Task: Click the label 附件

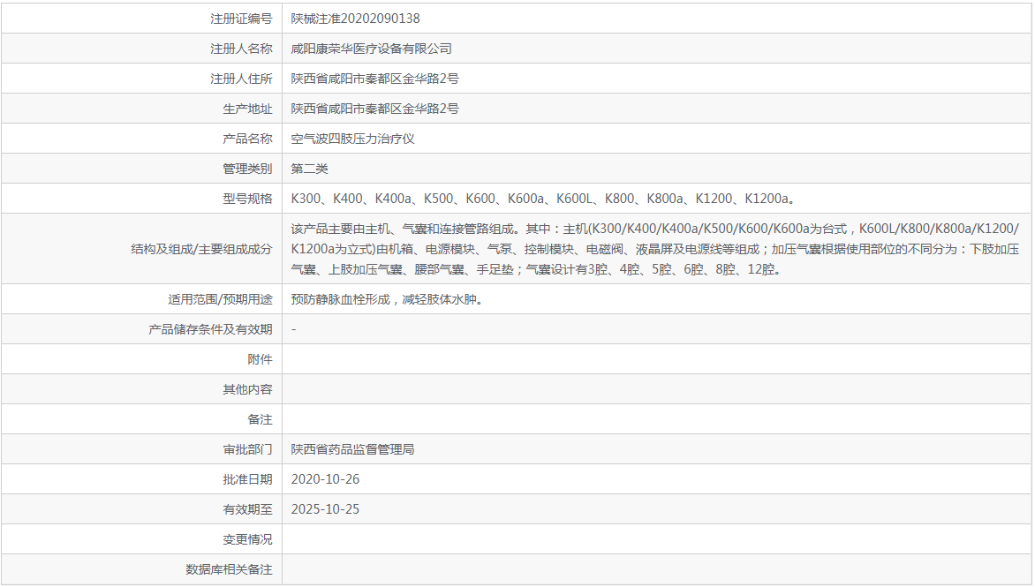Action: 260,359
